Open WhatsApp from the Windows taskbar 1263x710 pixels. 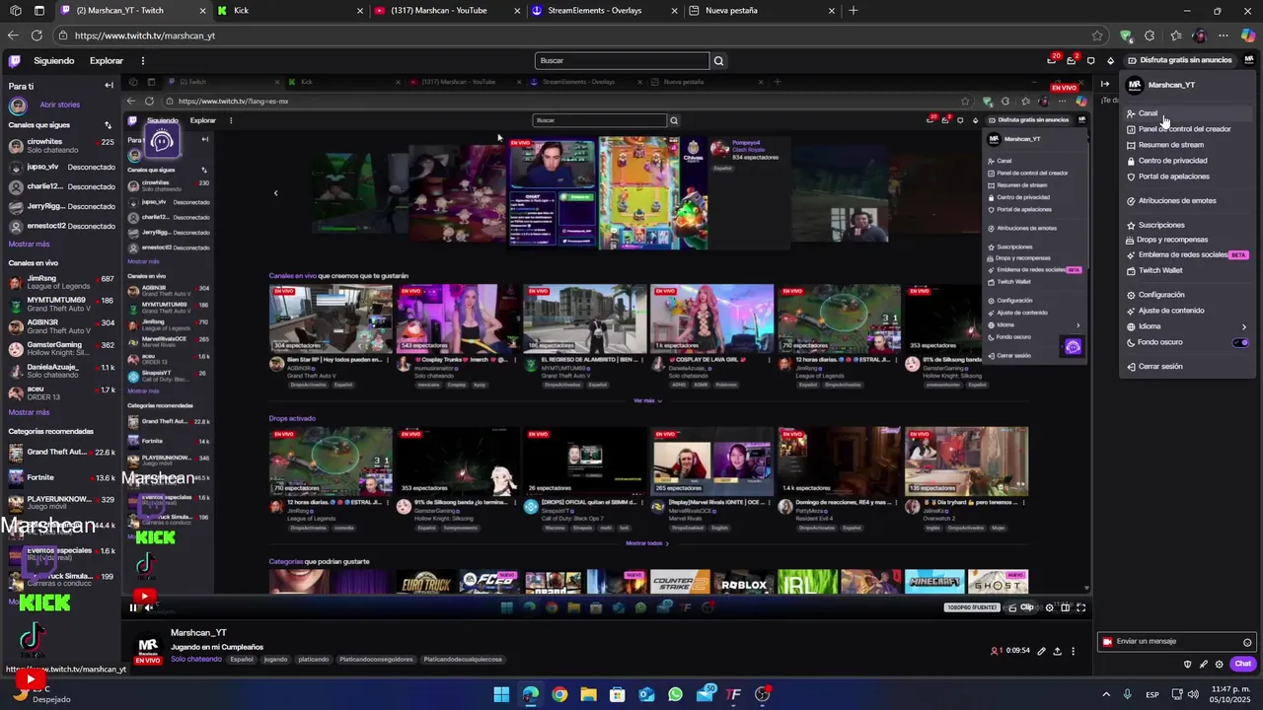click(675, 694)
